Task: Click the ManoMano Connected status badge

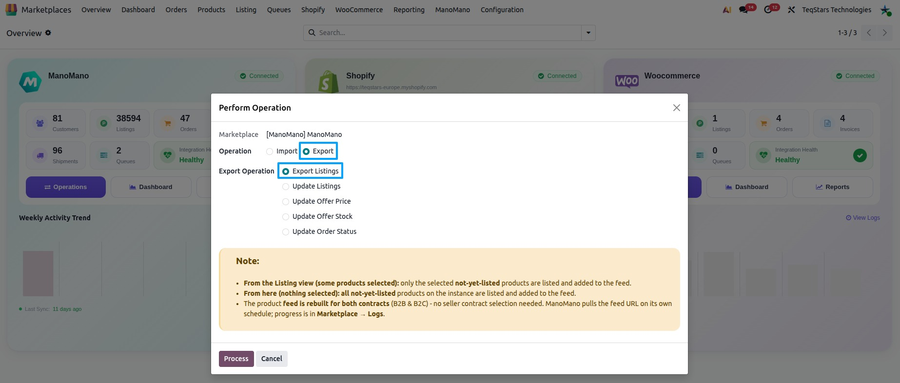Action: tap(259, 76)
